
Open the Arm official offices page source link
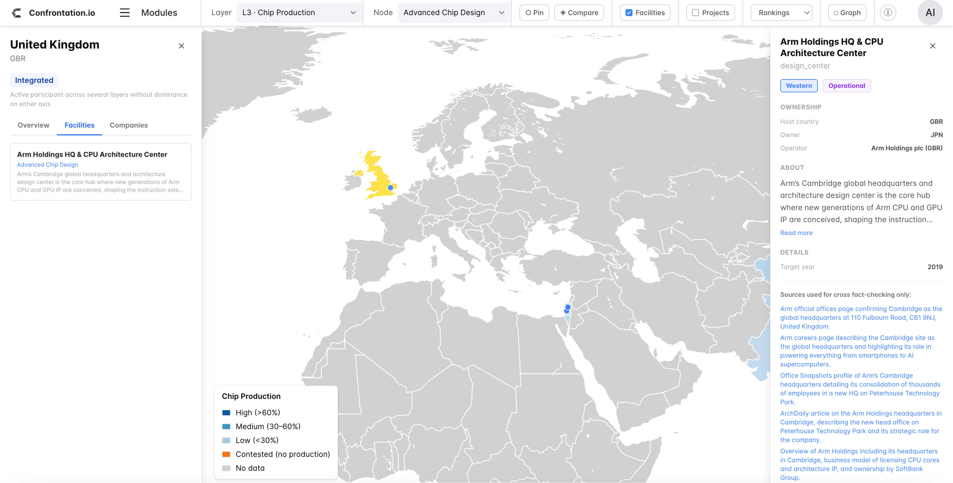(861, 317)
